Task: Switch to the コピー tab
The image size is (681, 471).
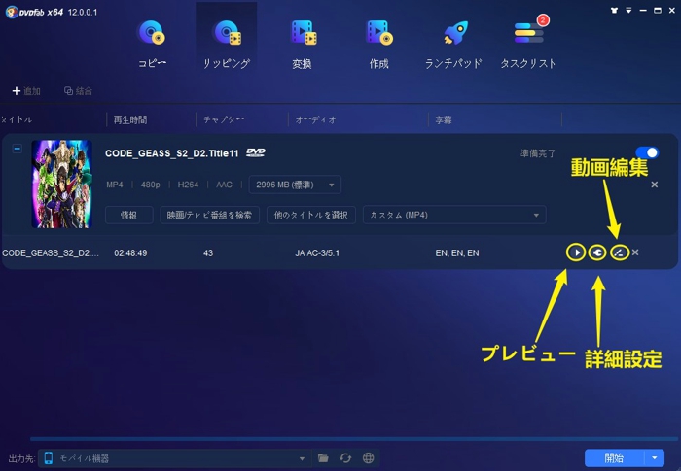Action: click(x=152, y=44)
